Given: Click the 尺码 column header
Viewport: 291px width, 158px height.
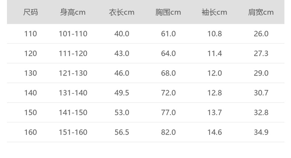Looking at the screenshot, I should click(x=31, y=12).
